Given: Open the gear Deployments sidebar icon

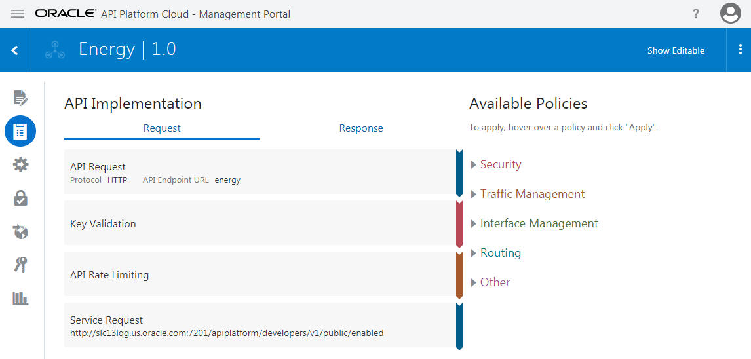Looking at the screenshot, I should (20, 164).
